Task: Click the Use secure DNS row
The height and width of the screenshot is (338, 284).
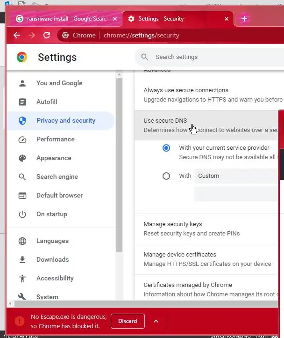Action: point(206,125)
